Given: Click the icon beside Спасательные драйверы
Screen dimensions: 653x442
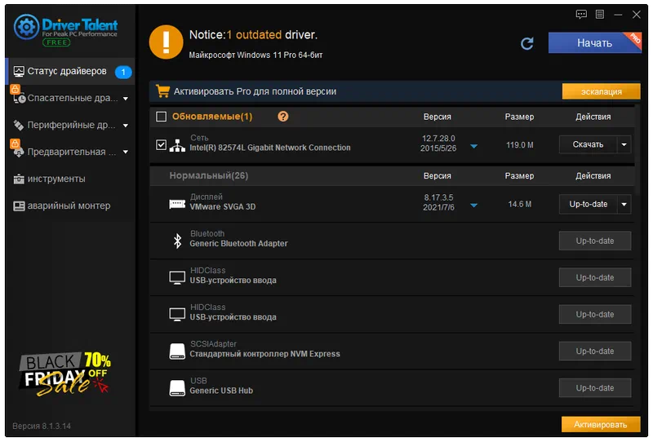Looking at the screenshot, I should (19, 99).
